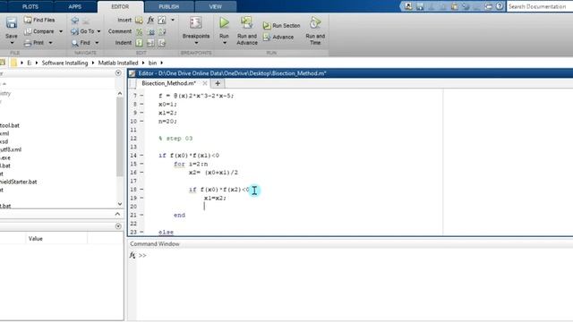Viewport: 573px width, 322px height.
Task: Open the Breakpoints menu
Action: [x=196, y=30]
